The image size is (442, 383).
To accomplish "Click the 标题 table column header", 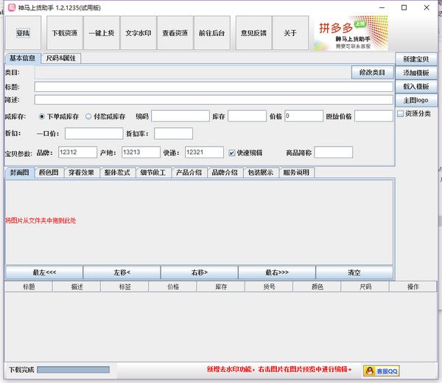I will point(29,287).
